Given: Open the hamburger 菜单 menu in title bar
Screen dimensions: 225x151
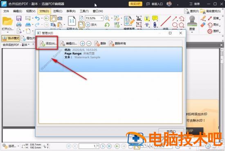Looking at the screenshot, I should point(195,4).
